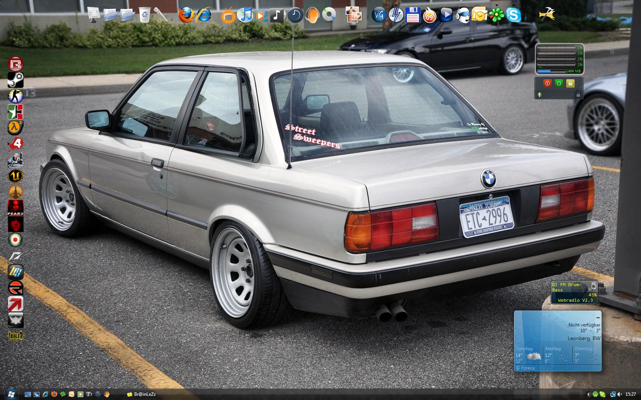Expand the hidden system tray icons
Viewport: 641px width, 400px height.
[x=588, y=394]
